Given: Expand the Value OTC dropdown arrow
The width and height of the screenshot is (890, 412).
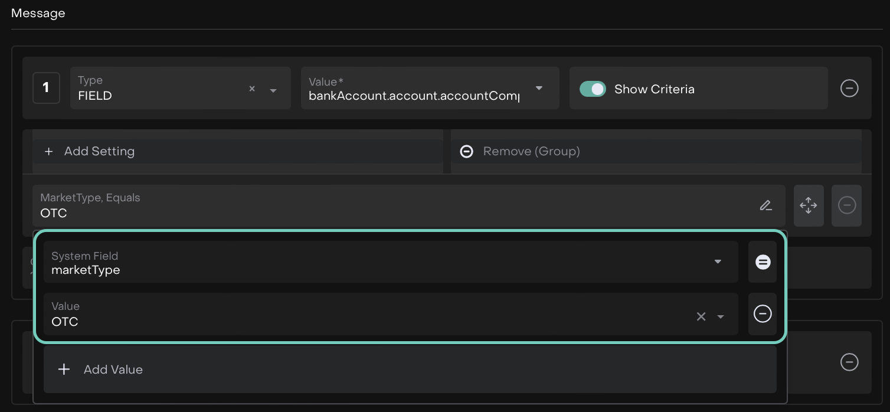Looking at the screenshot, I should 721,317.
